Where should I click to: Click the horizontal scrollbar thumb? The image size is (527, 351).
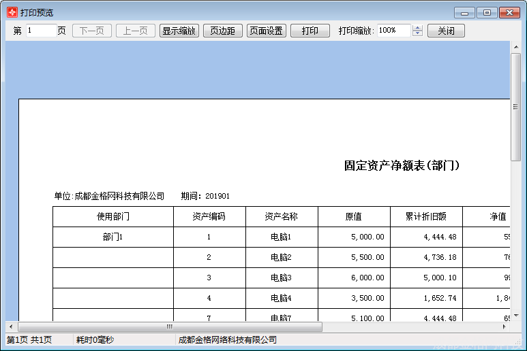click(x=169, y=327)
